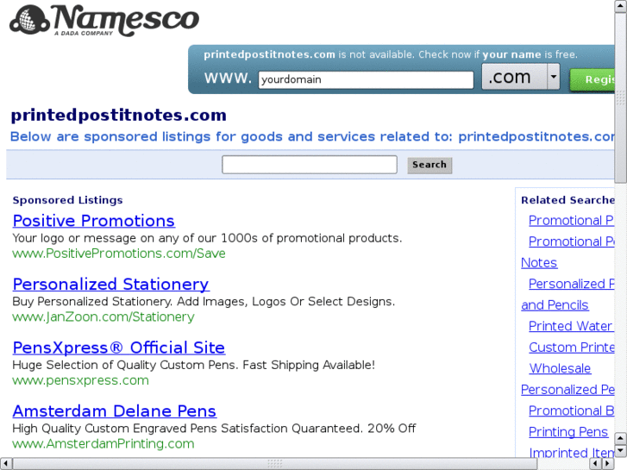The height and width of the screenshot is (470, 627).
Task: Click 'Below are sponsored listings' subtitle
Action: click(x=312, y=137)
